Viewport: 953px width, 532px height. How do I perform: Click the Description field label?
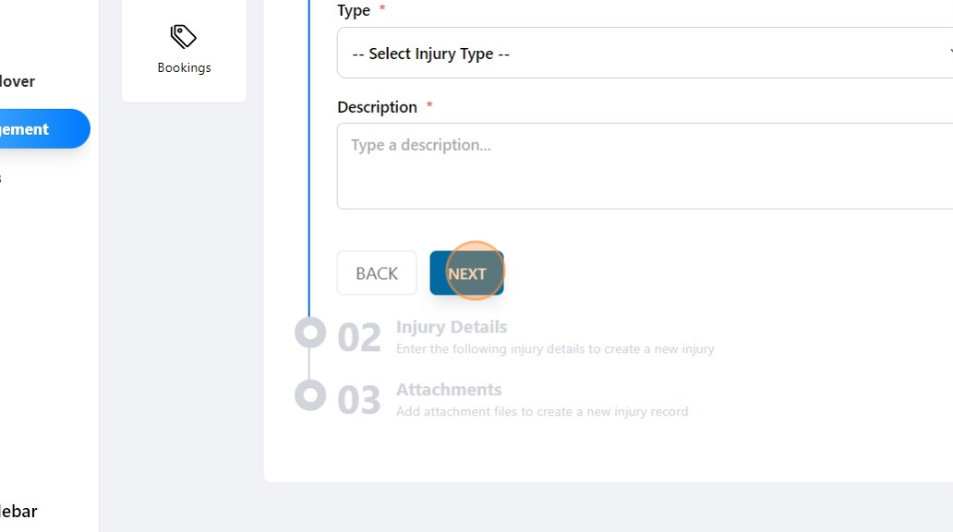tap(377, 107)
